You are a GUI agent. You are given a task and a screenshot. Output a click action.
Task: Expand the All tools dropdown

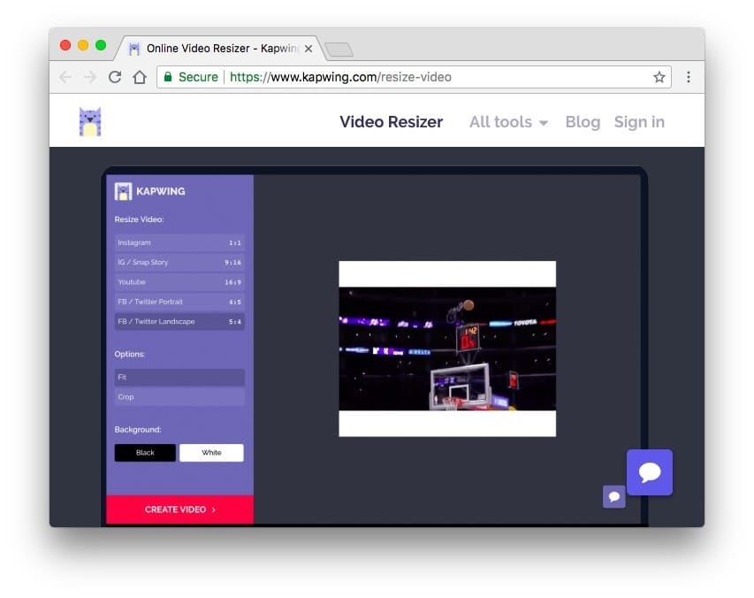[508, 122]
